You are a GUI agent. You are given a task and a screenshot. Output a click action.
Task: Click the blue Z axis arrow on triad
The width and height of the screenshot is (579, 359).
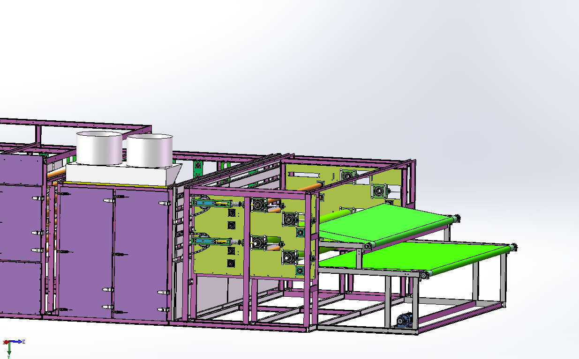[x=19, y=342]
